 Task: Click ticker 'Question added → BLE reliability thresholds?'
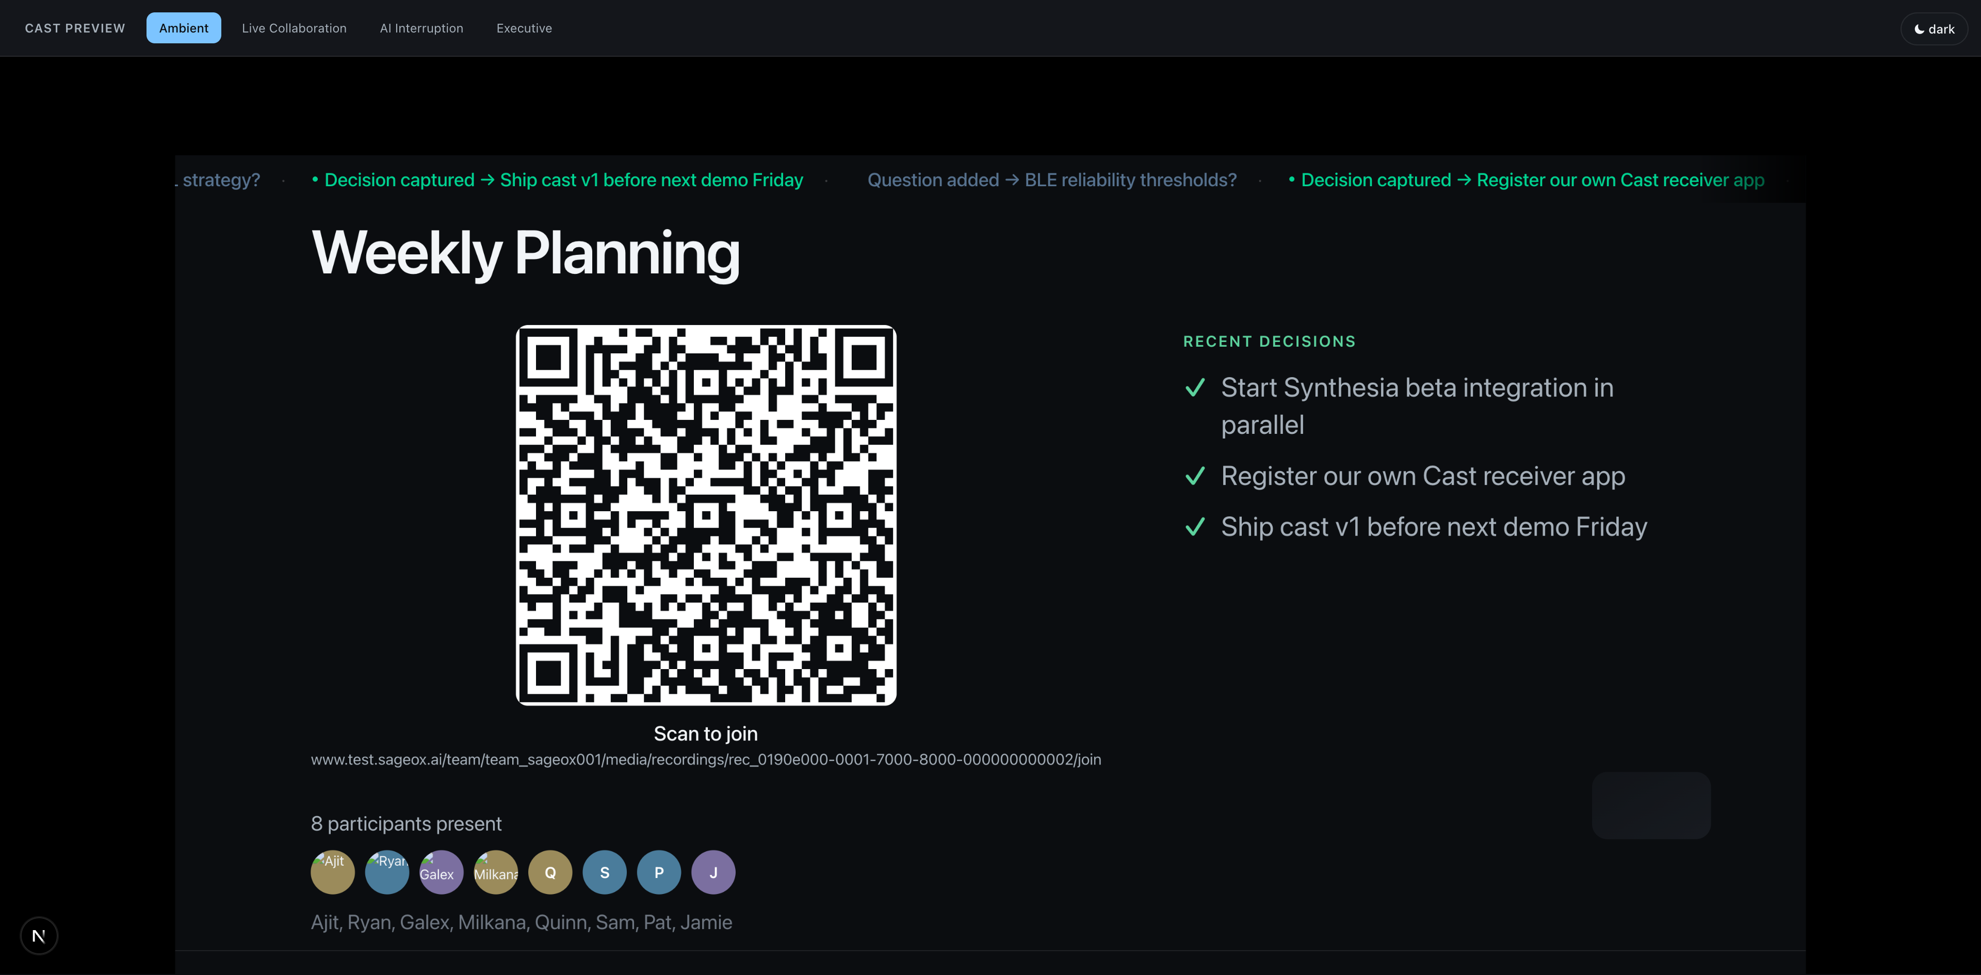point(1052,180)
